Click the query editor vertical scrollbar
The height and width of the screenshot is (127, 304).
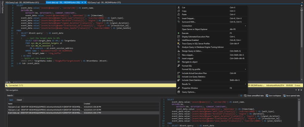point(302,43)
